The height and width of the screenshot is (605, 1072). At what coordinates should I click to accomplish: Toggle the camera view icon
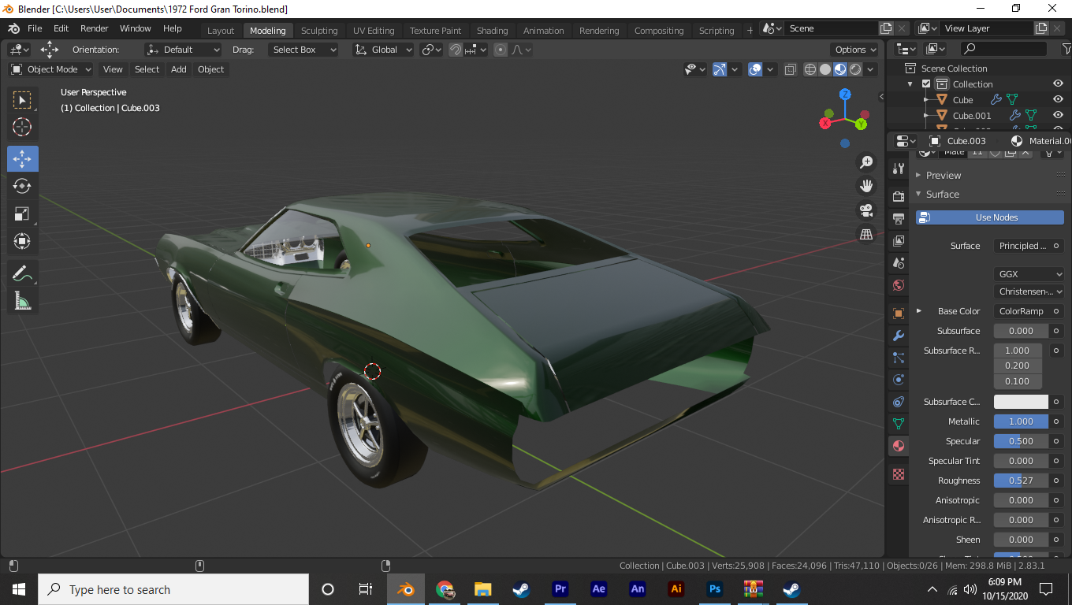[866, 210]
